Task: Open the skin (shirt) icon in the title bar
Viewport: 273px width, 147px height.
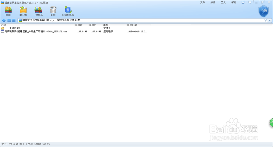Action: (x=243, y=2)
